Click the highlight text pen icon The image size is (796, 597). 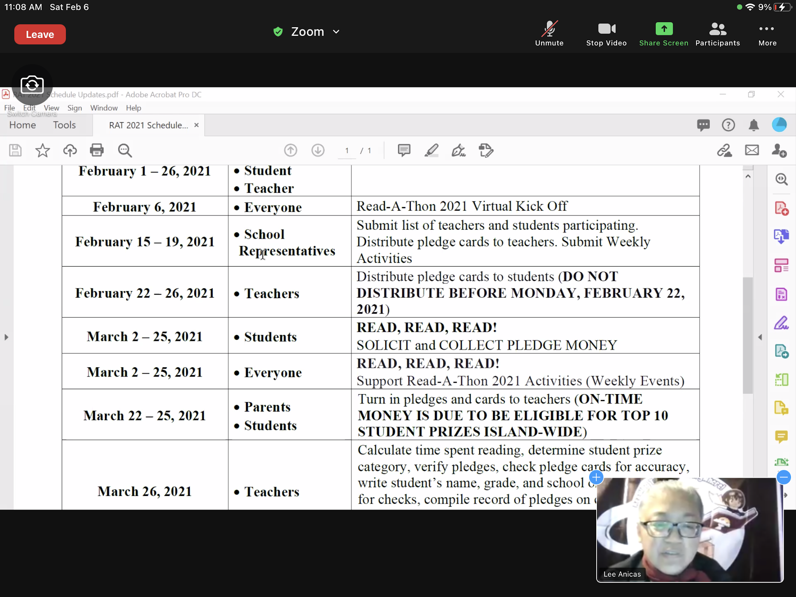pyautogui.click(x=431, y=150)
